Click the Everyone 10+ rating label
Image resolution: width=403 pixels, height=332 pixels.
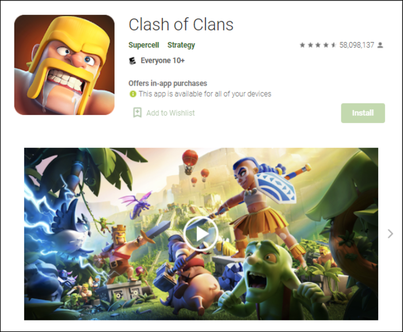click(162, 60)
